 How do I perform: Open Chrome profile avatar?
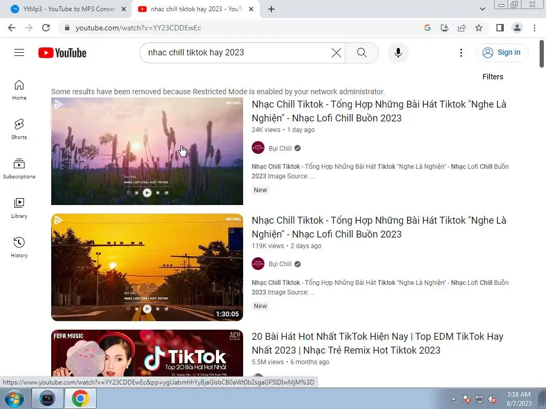coord(517,28)
